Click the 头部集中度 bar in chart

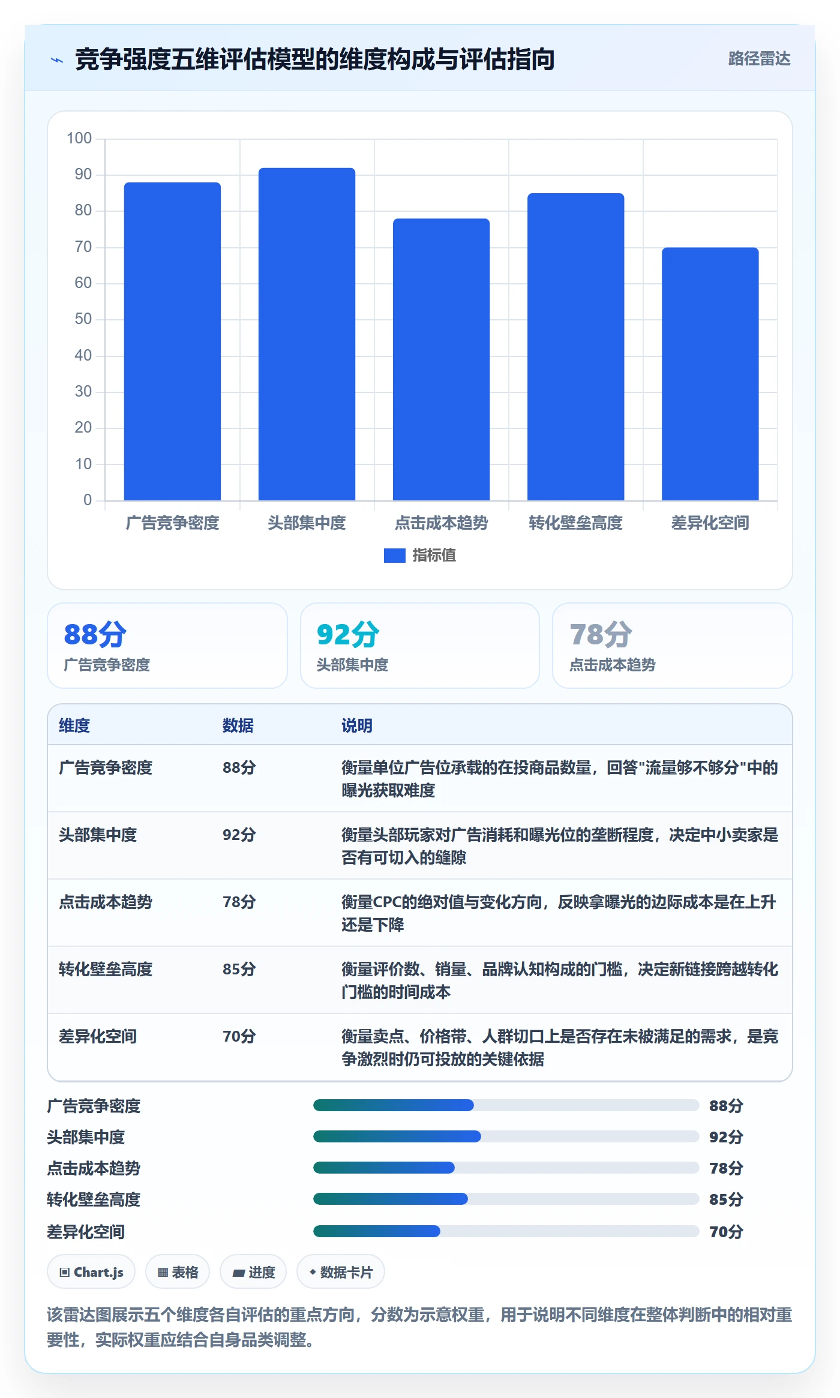click(x=307, y=334)
